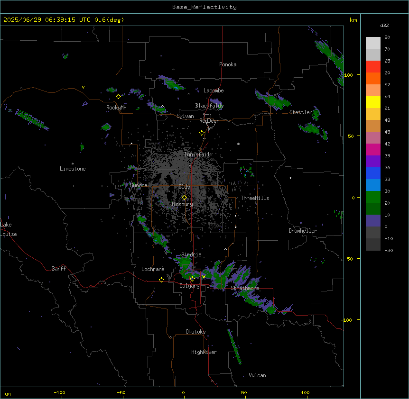Click the -30 value at the legend bottom
This screenshot has width=409, height=399.
point(389,250)
